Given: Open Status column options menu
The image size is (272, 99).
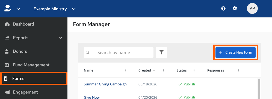Looking at the screenshot, I should pyautogui.click(x=194, y=70).
